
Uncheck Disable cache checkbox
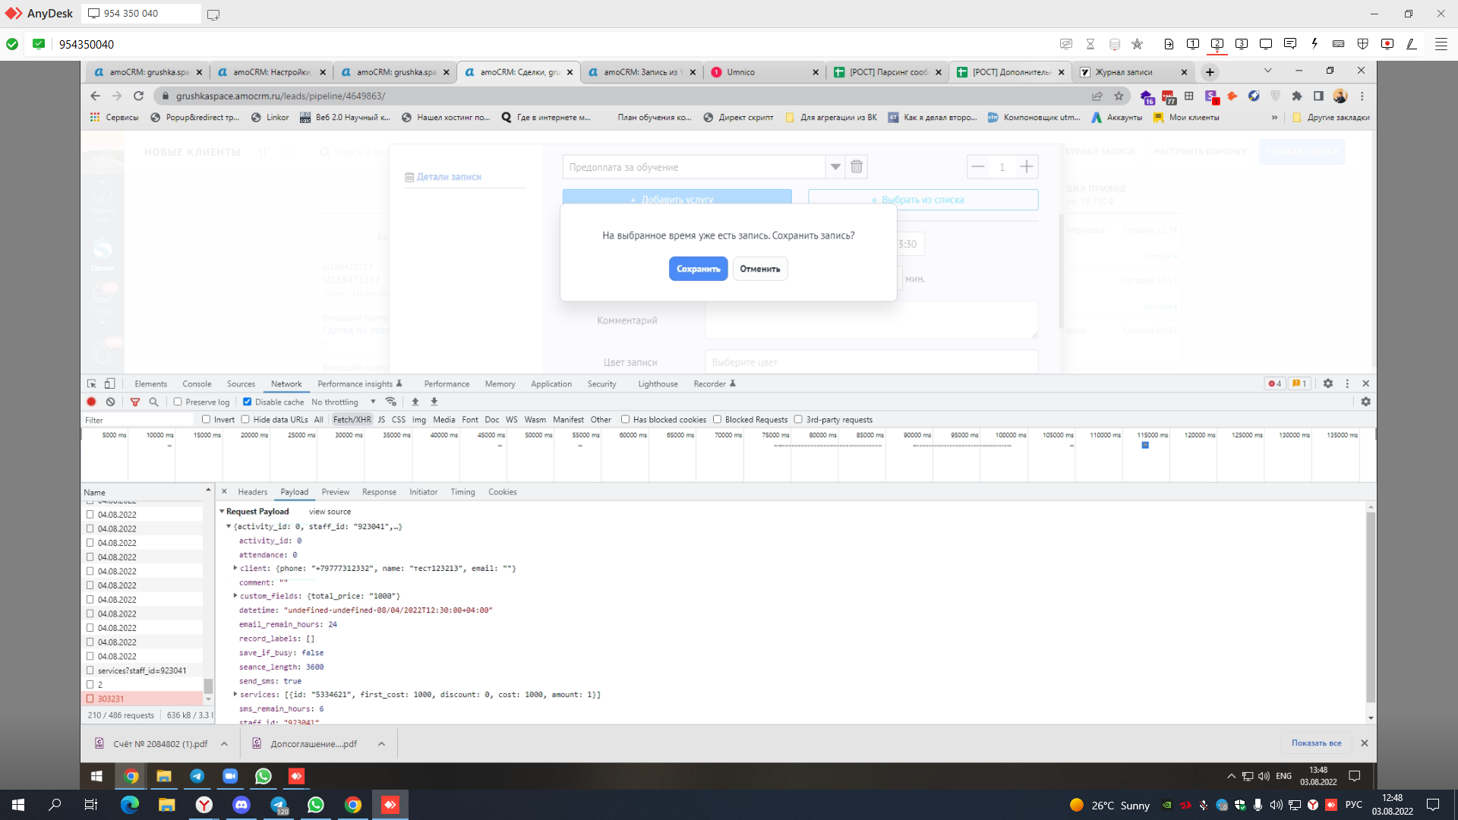(247, 402)
